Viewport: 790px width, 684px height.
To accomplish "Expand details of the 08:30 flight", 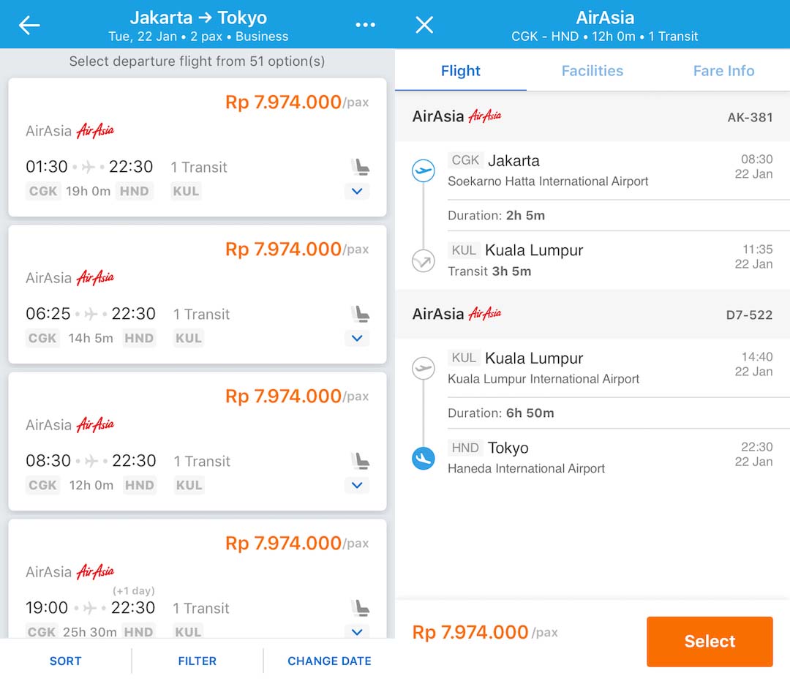I will pos(357,485).
